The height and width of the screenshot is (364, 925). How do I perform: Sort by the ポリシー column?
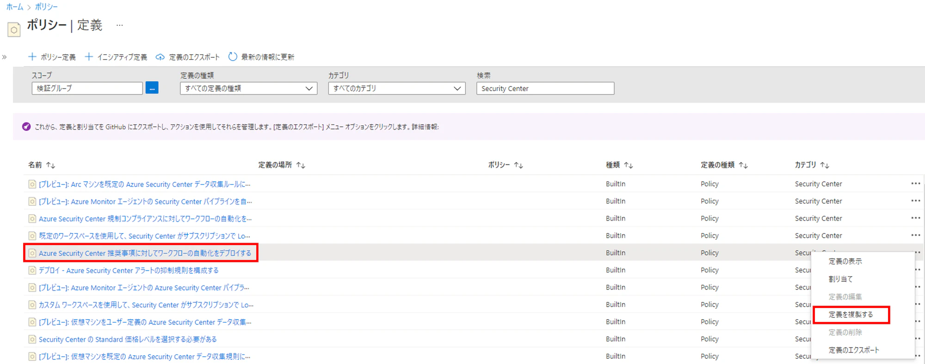tap(506, 165)
